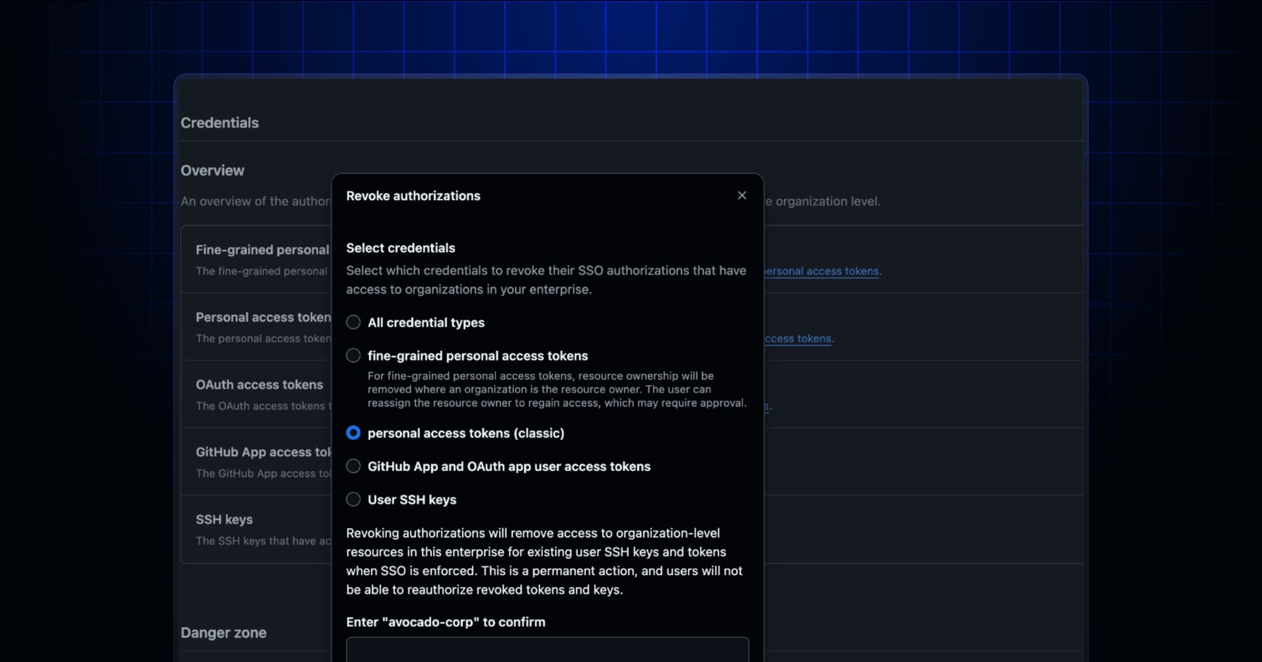Open the fine-grained personal access tokens link
1262x662 pixels.
pyautogui.click(x=821, y=271)
